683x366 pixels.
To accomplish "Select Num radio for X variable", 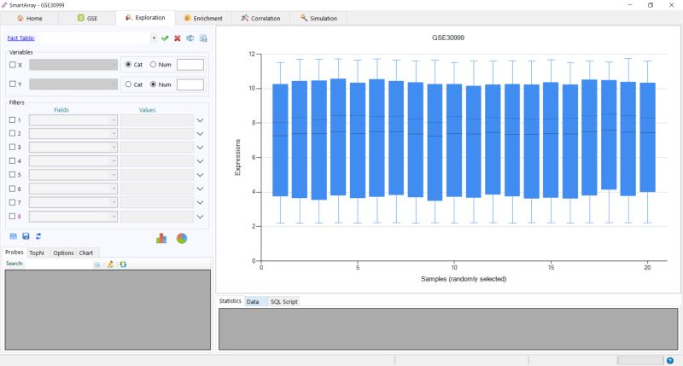I will pyautogui.click(x=153, y=64).
